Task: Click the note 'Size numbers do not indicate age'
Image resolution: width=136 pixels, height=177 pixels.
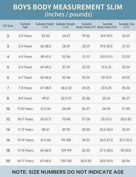Action: point(68,172)
